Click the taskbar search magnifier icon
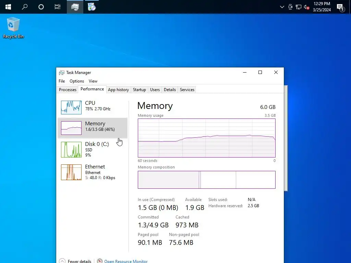The height and width of the screenshot is (263, 351). (x=25, y=7)
